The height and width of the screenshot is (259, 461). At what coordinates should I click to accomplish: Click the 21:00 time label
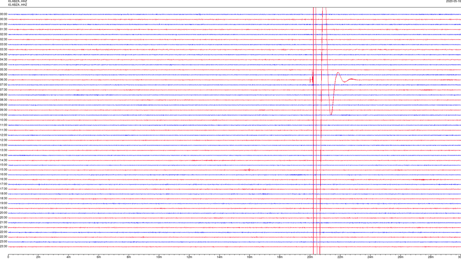pyautogui.click(x=3, y=223)
